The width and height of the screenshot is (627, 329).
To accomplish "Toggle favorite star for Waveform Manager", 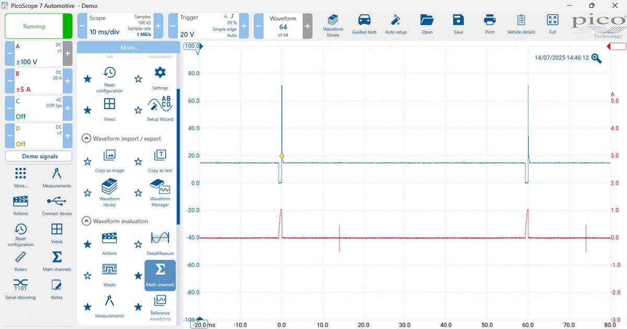I will [x=138, y=193].
